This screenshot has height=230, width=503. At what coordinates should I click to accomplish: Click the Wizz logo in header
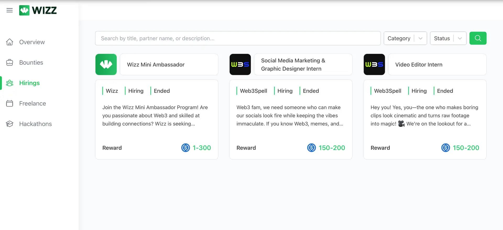click(38, 10)
